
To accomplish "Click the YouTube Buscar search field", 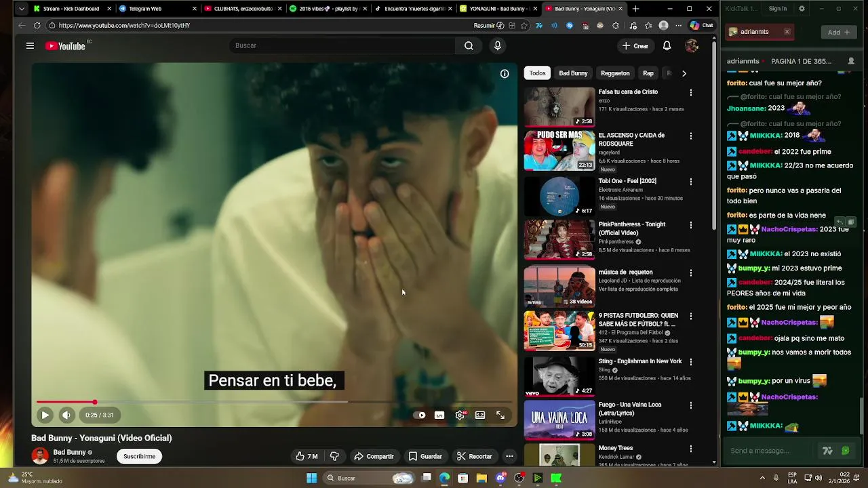I will click(342, 45).
